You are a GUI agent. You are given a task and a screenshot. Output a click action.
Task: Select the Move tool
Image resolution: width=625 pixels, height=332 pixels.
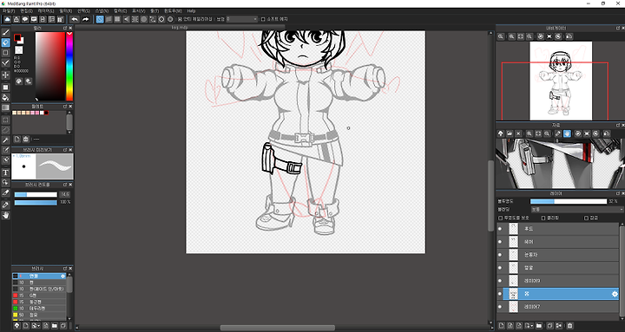pyautogui.click(x=5, y=75)
